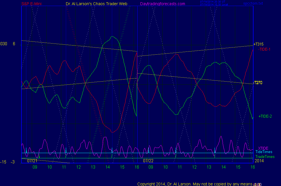Click the 10 hour label for 07/22

165,167
